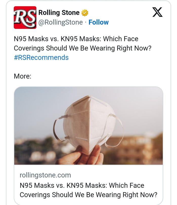Open the #RSRecommends hashtag
This screenshot has height=205, width=177.
point(41,57)
